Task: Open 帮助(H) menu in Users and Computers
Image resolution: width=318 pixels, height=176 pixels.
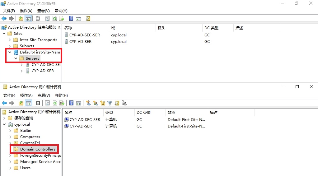Action: pyautogui.click(x=61, y=95)
